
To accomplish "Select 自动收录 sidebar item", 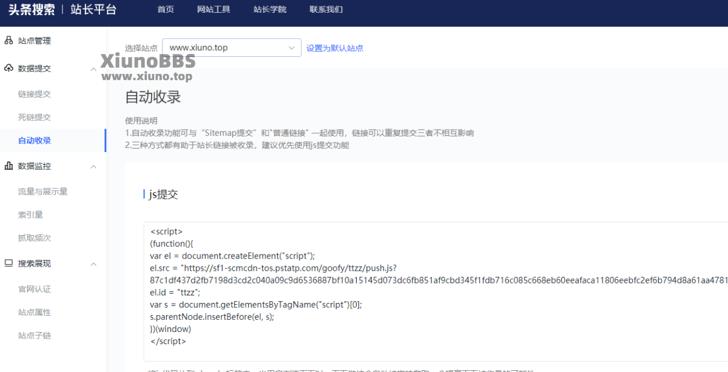I will [35, 141].
